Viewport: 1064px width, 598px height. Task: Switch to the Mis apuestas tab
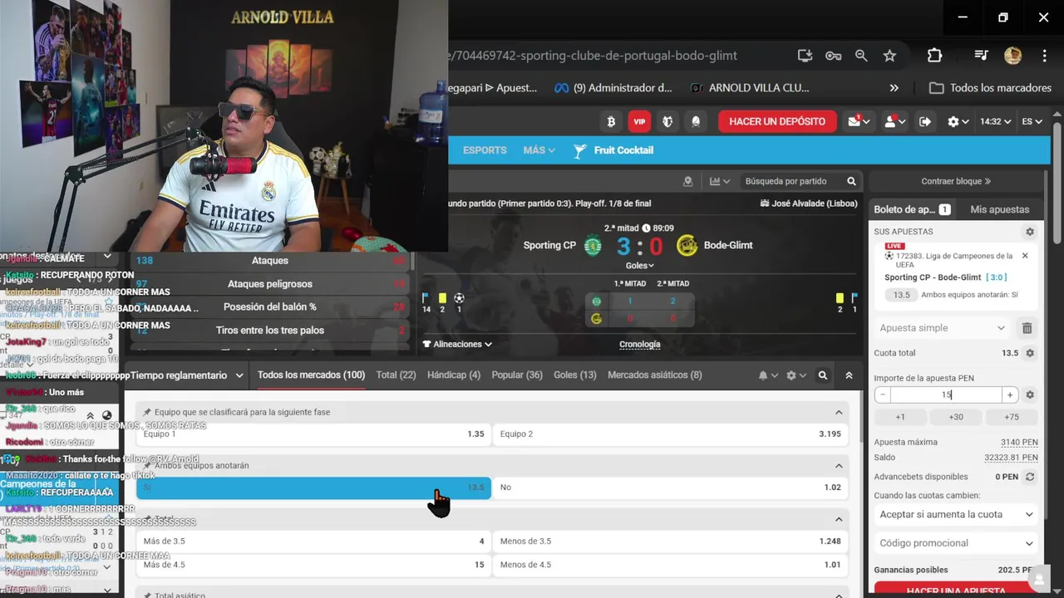(x=1000, y=209)
